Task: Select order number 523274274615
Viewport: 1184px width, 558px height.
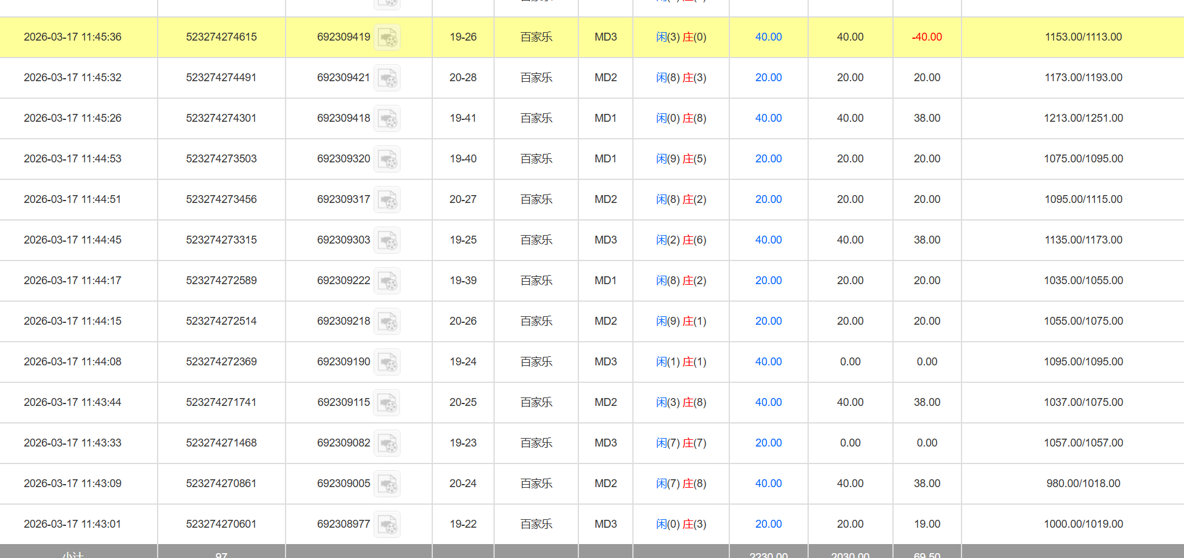Action: point(221,37)
